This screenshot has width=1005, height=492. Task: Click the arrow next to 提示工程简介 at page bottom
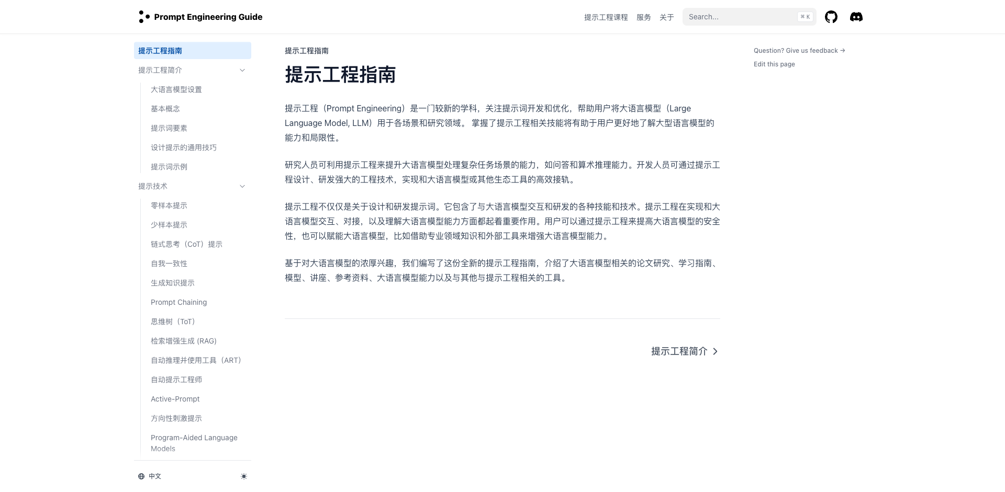[x=715, y=351]
